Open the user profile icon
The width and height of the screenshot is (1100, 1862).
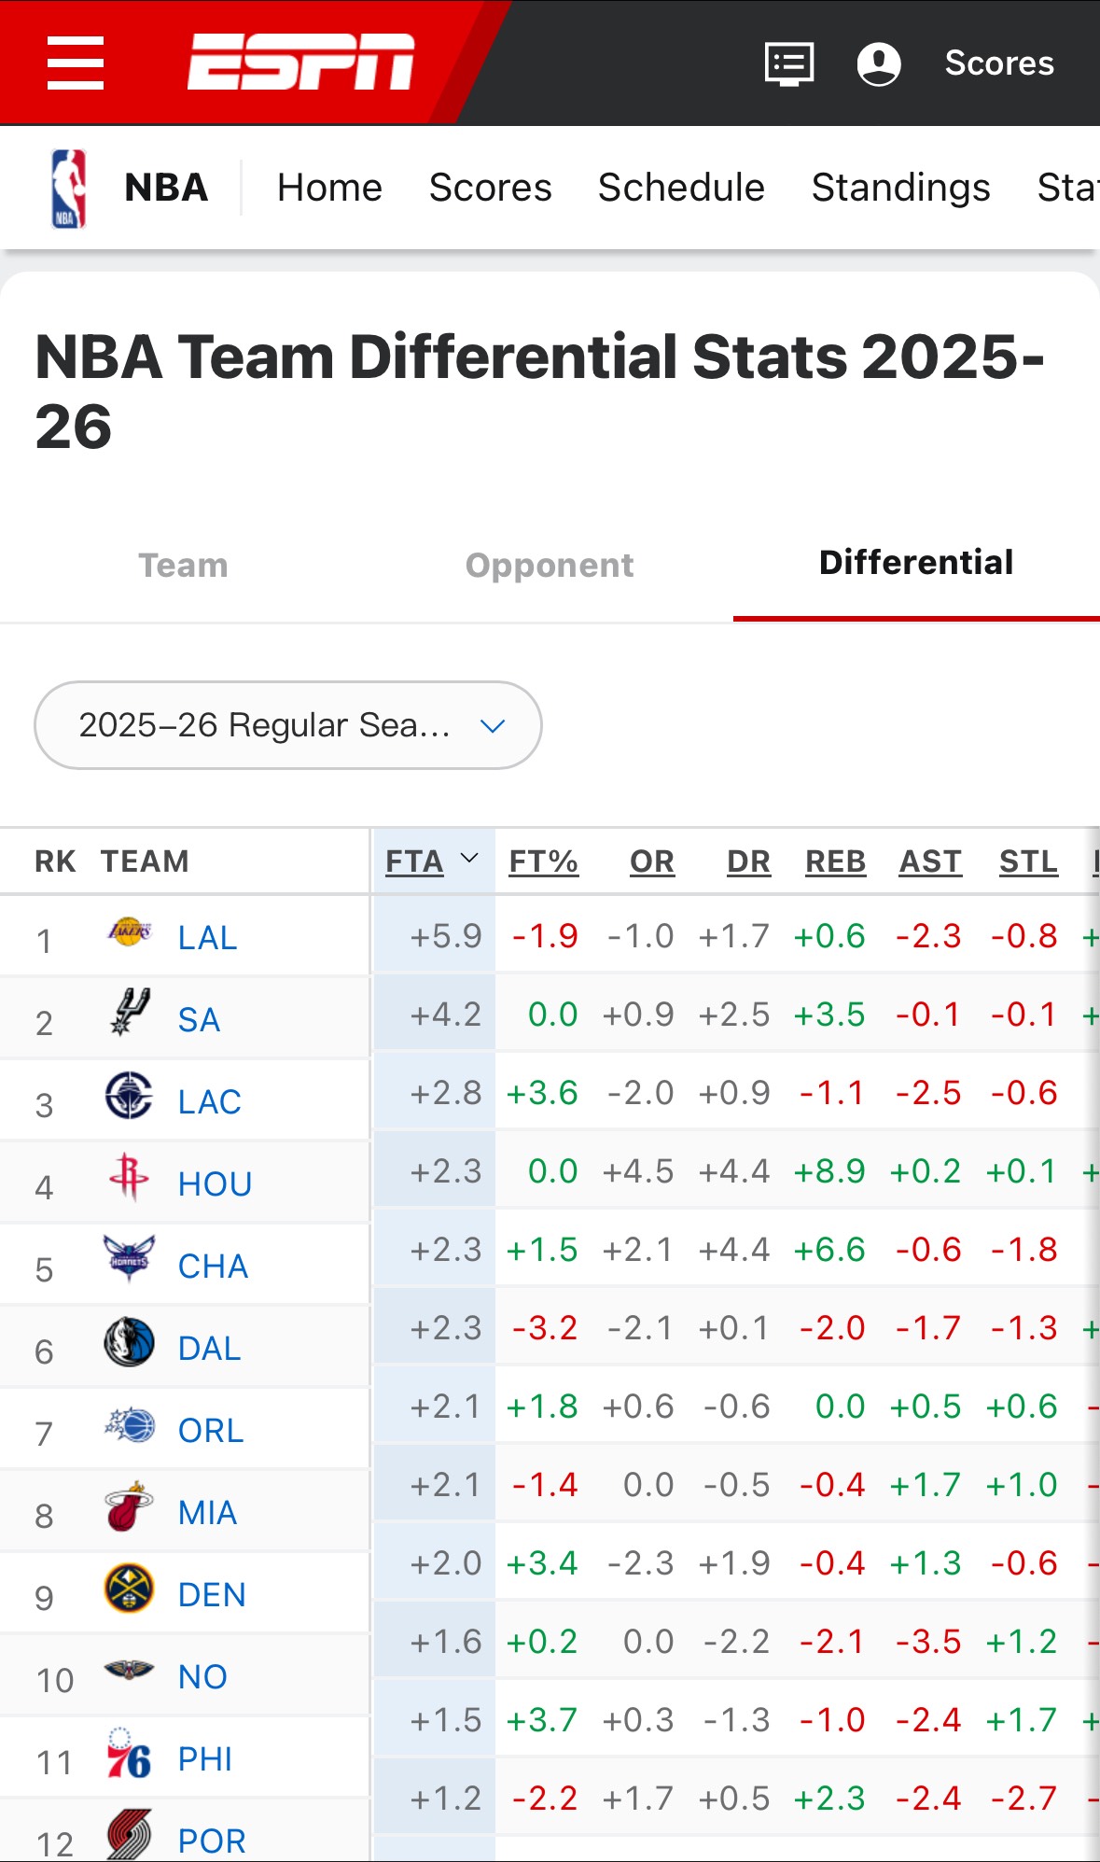click(878, 63)
